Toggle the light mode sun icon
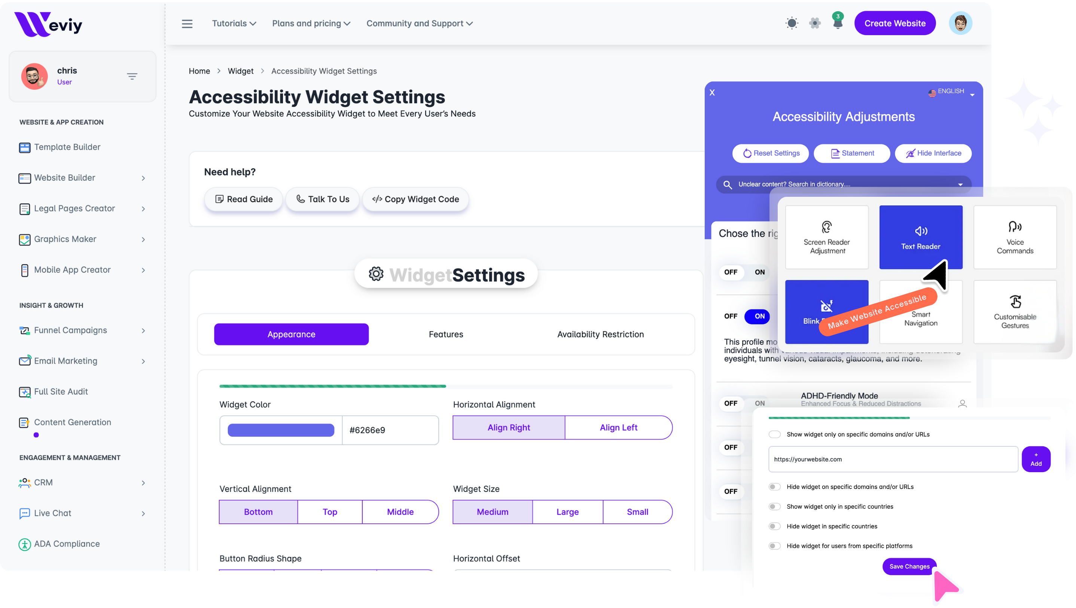Image resolution: width=1076 pixels, height=608 pixels. [792, 23]
